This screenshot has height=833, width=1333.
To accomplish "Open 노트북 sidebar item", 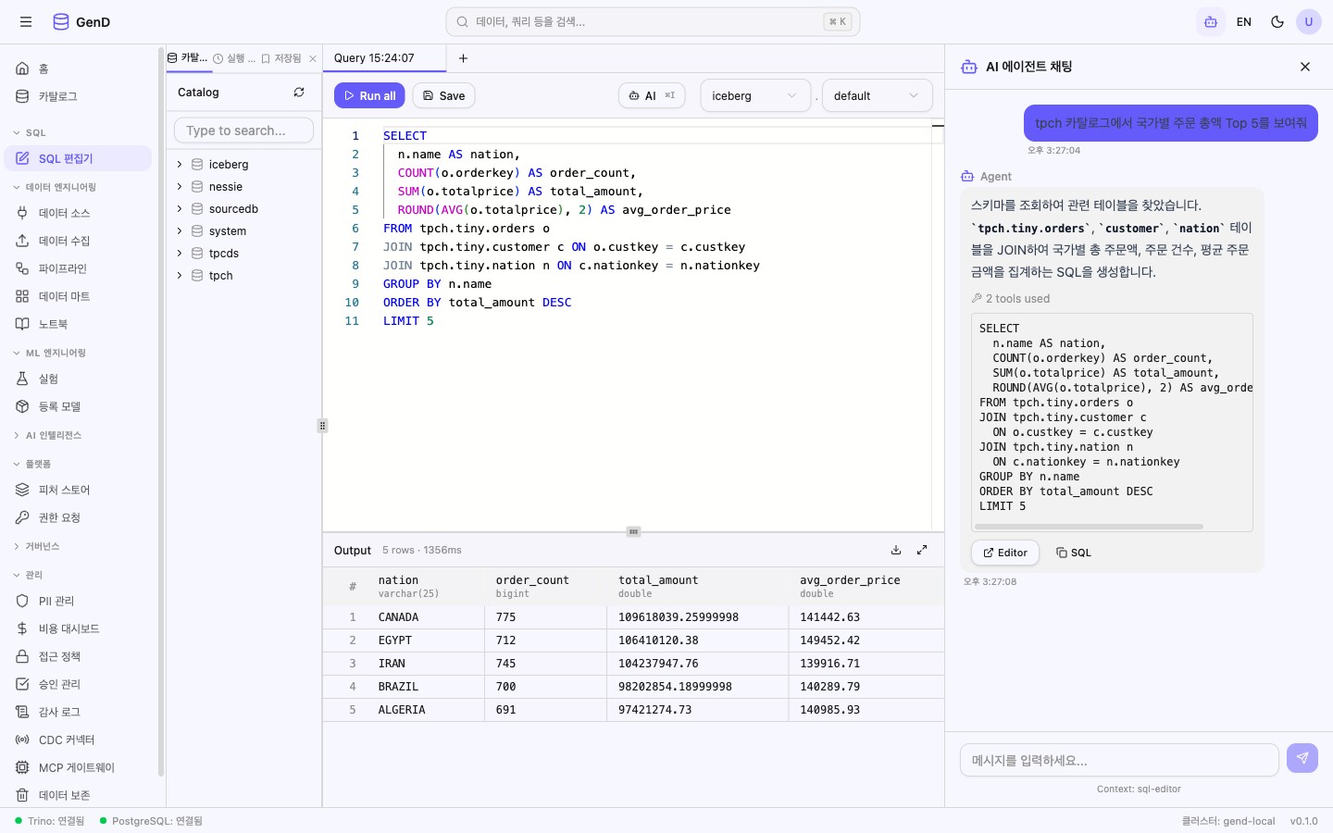I will click(x=78, y=324).
